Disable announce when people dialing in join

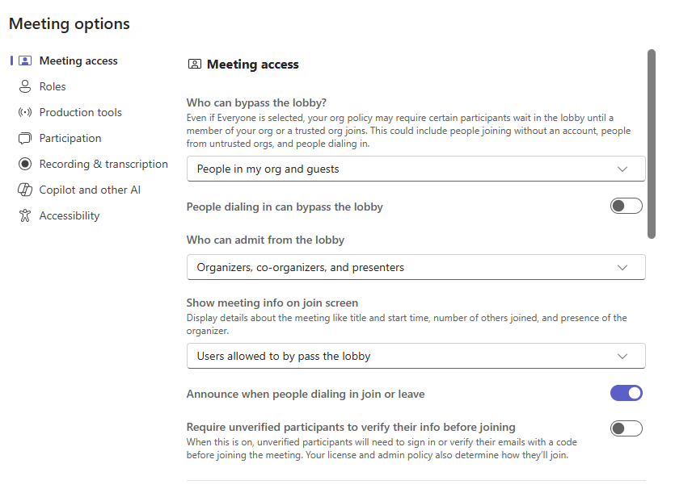(x=627, y=393)
